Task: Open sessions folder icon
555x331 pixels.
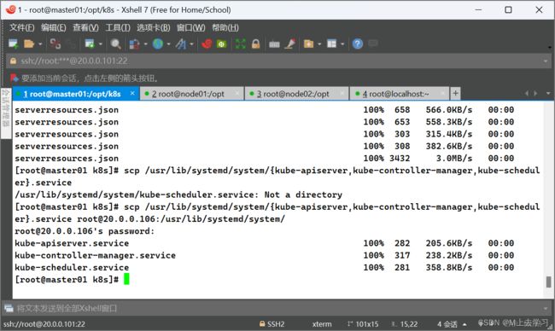Action: coord(29,44)
